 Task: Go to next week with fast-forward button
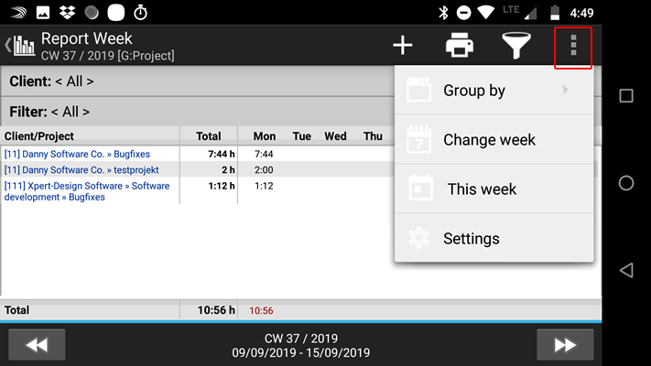565,344
